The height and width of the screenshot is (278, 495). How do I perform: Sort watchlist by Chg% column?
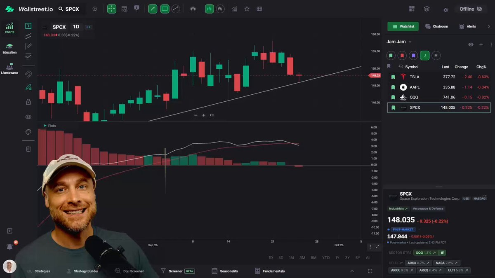click(x=481, y=67)
